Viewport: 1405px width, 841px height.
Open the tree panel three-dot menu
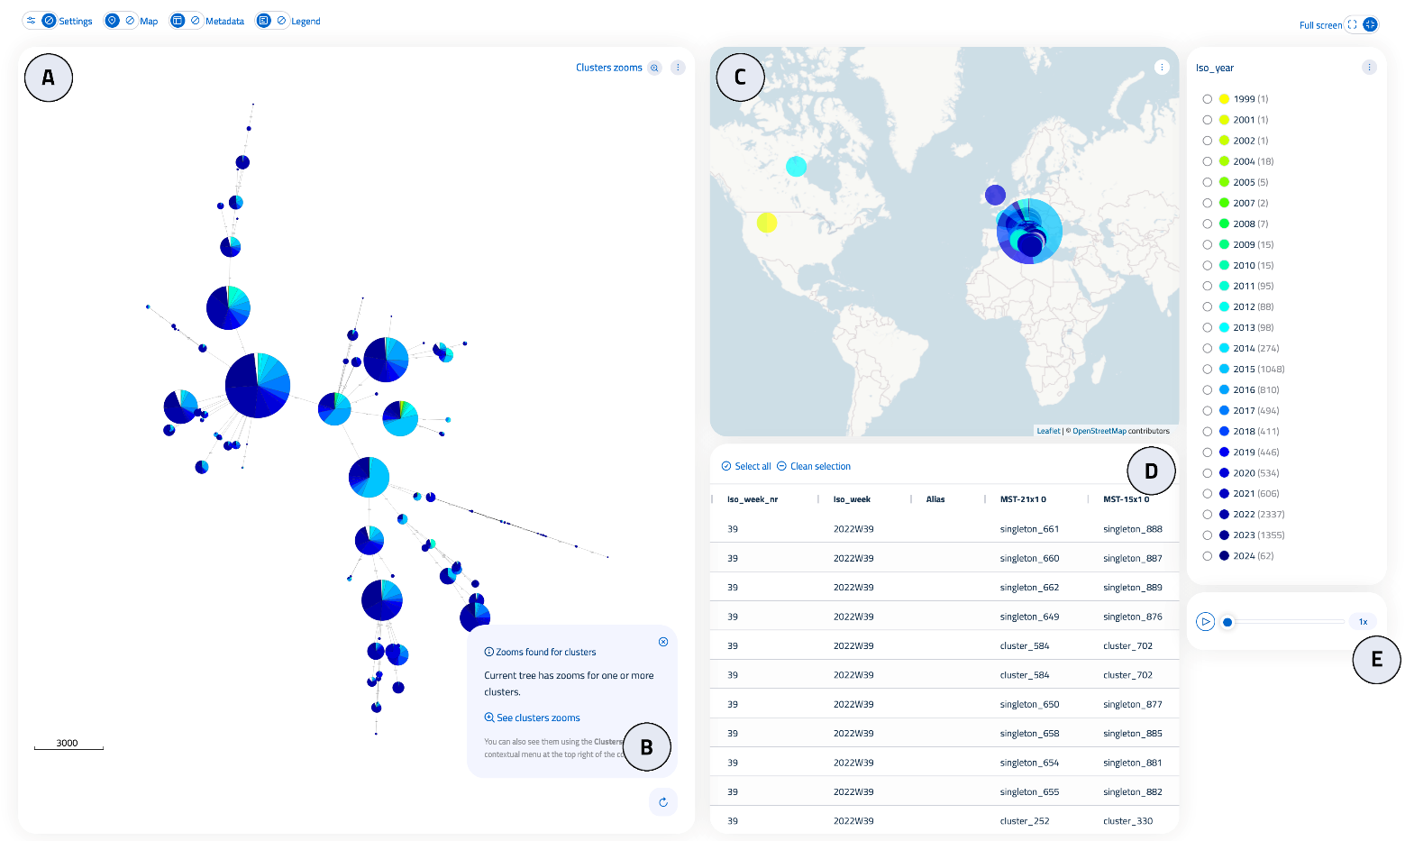[x=678, y=68]
